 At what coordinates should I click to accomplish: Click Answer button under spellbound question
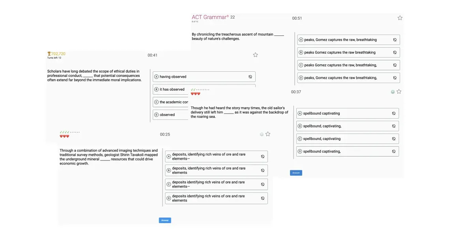(x=296, y=173)
